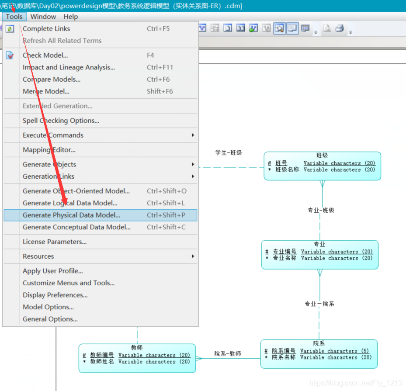Open License Parameters...
The width and height of the screenshot is (406, 391).
[101, 242]
